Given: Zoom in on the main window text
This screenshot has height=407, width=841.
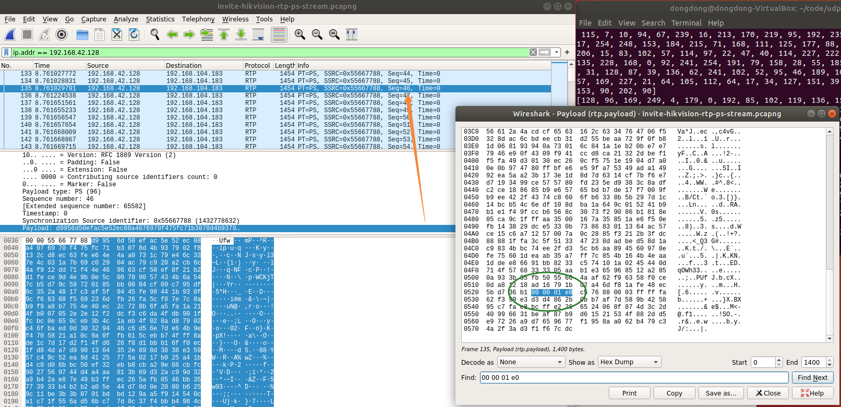Looking at the screenshot, I should point(300,34).
